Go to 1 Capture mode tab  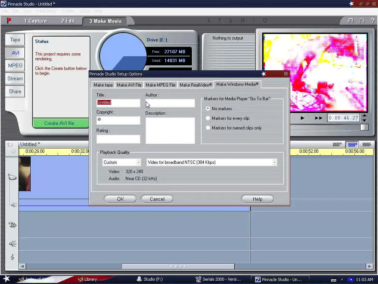35,21
